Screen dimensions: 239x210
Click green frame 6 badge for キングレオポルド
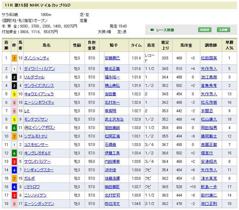tap(14, 153)
